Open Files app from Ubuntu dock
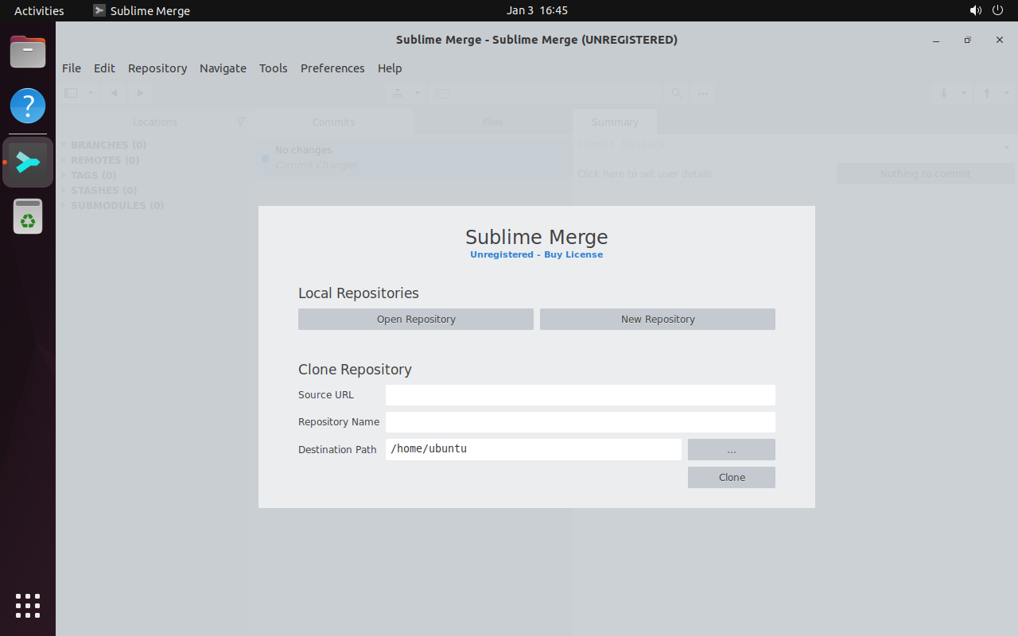 (28, 52)
